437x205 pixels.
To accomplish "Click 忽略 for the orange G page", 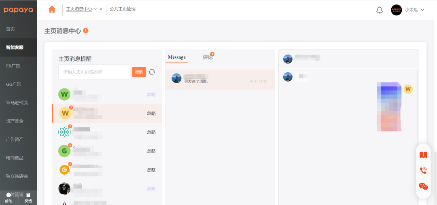I will (151, 170).
